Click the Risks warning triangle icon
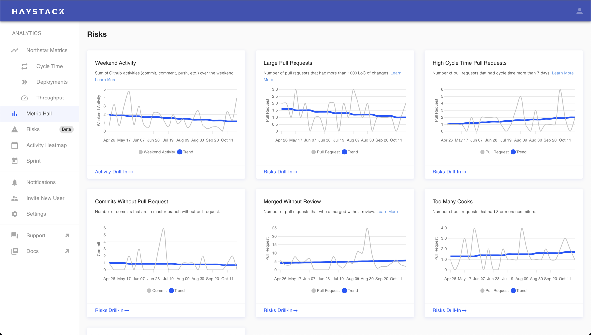591x335 pixels. 15,129
